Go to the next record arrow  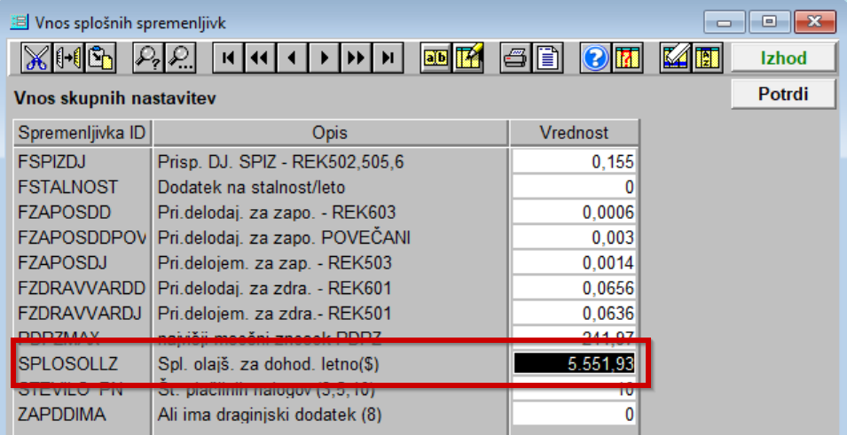click(x=324, y=58)
